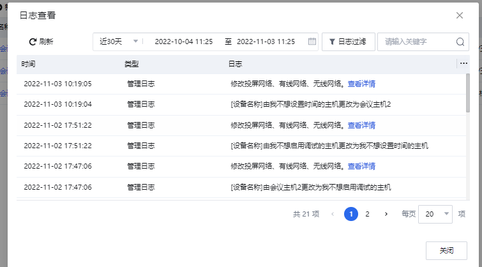Screen dimensions: 482x267
Task: Click the keyword search input box
Action: (x=416, y=42)
